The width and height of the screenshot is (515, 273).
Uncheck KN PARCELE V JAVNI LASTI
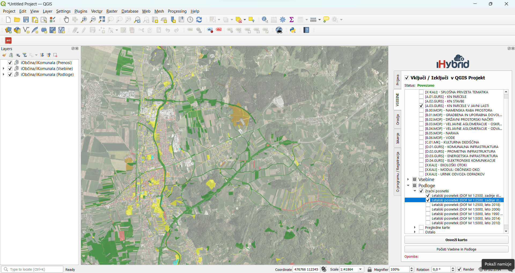point(421,106)
